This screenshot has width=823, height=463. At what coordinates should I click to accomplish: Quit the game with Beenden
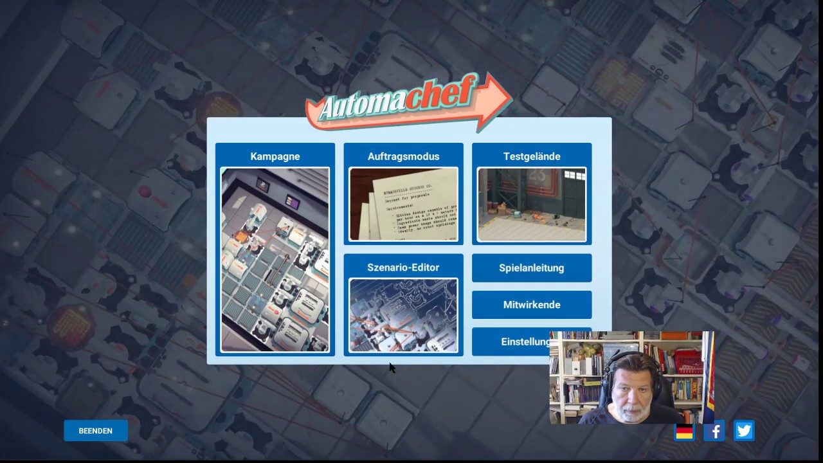click(96, 431)
